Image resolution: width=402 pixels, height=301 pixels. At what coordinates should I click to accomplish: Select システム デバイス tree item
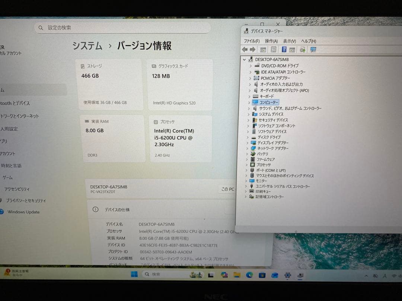271,114
